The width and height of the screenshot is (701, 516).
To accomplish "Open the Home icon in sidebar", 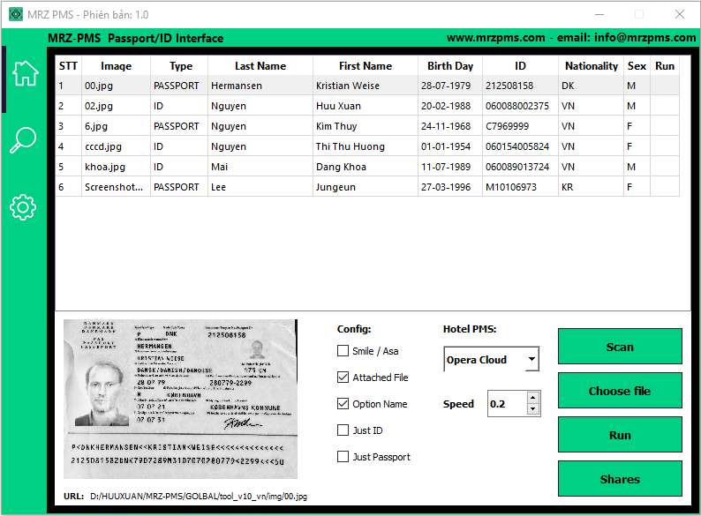I will (24, 74).
